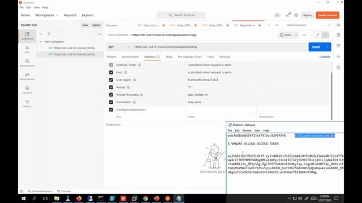Open the code snippet icon in right sidebar
362x203 pixels.
338,56
